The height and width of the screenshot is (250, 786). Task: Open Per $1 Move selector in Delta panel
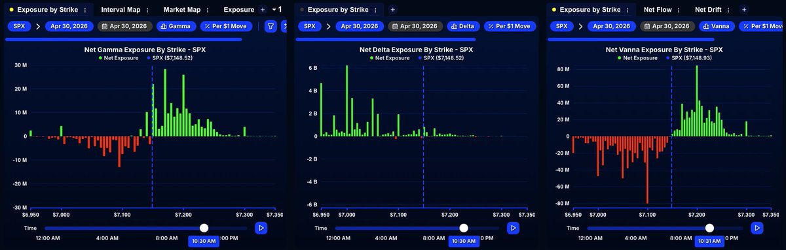[x=510, y=26]
